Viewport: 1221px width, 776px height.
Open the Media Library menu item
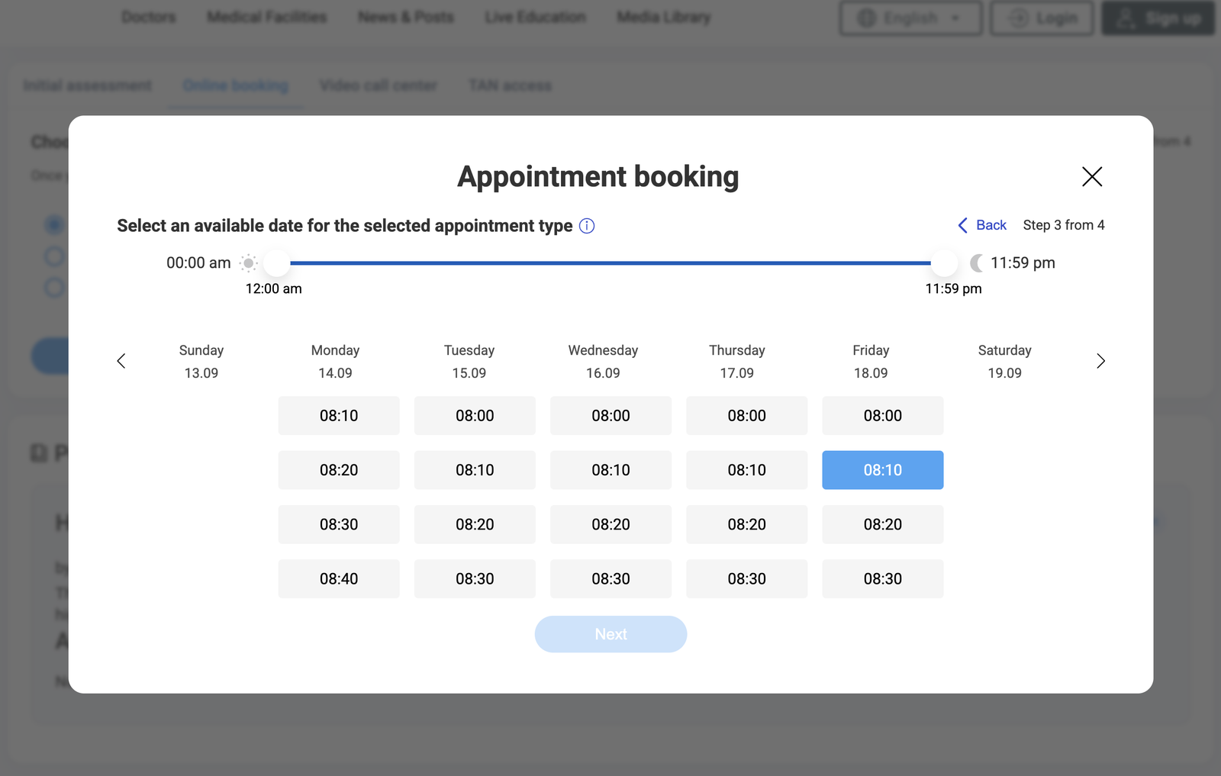tap(664, 17)
